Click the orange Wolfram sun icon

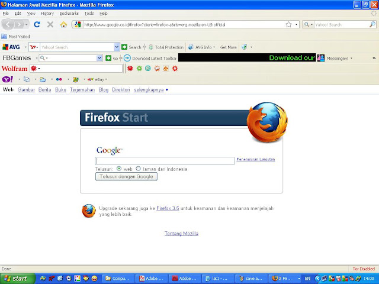tap(157, 69)
